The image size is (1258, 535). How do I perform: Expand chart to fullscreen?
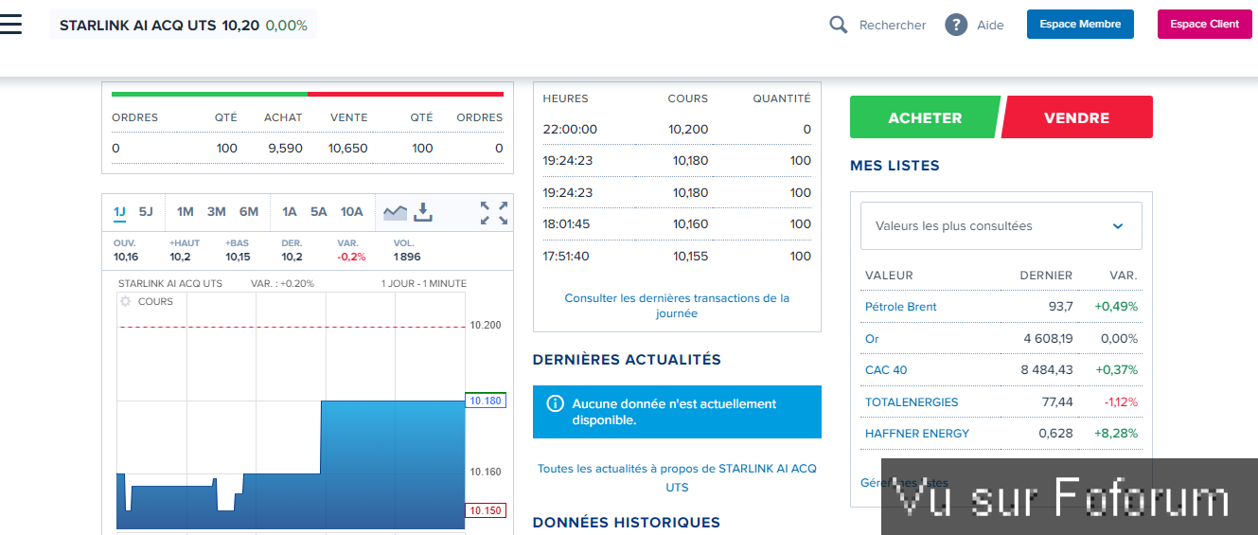pos(493,213)
